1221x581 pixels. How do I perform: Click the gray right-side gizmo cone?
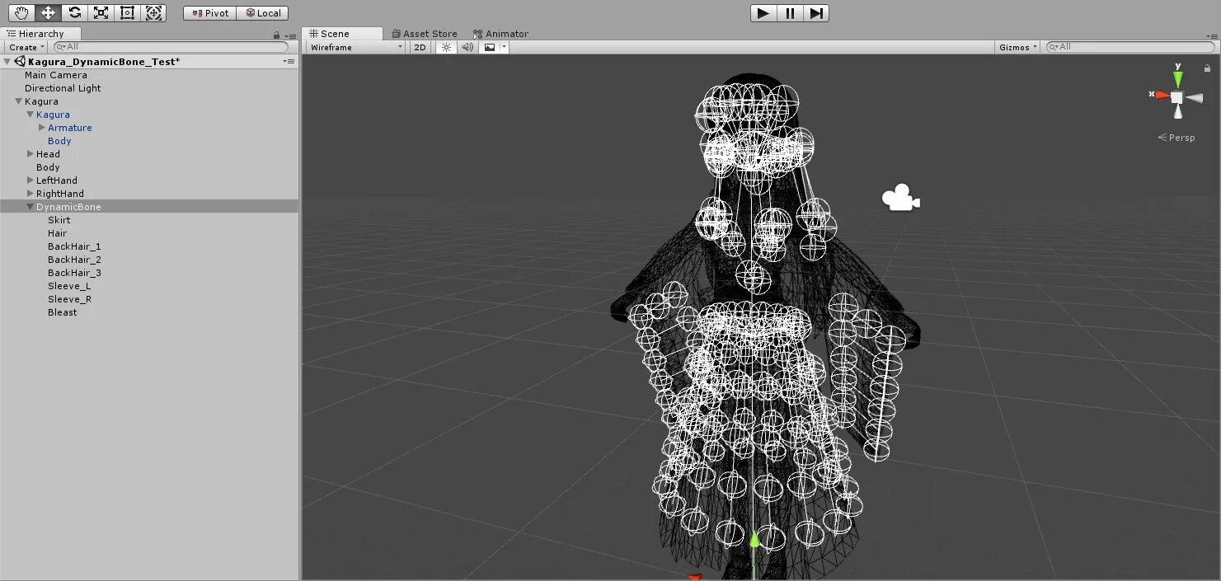(1194, 98)
